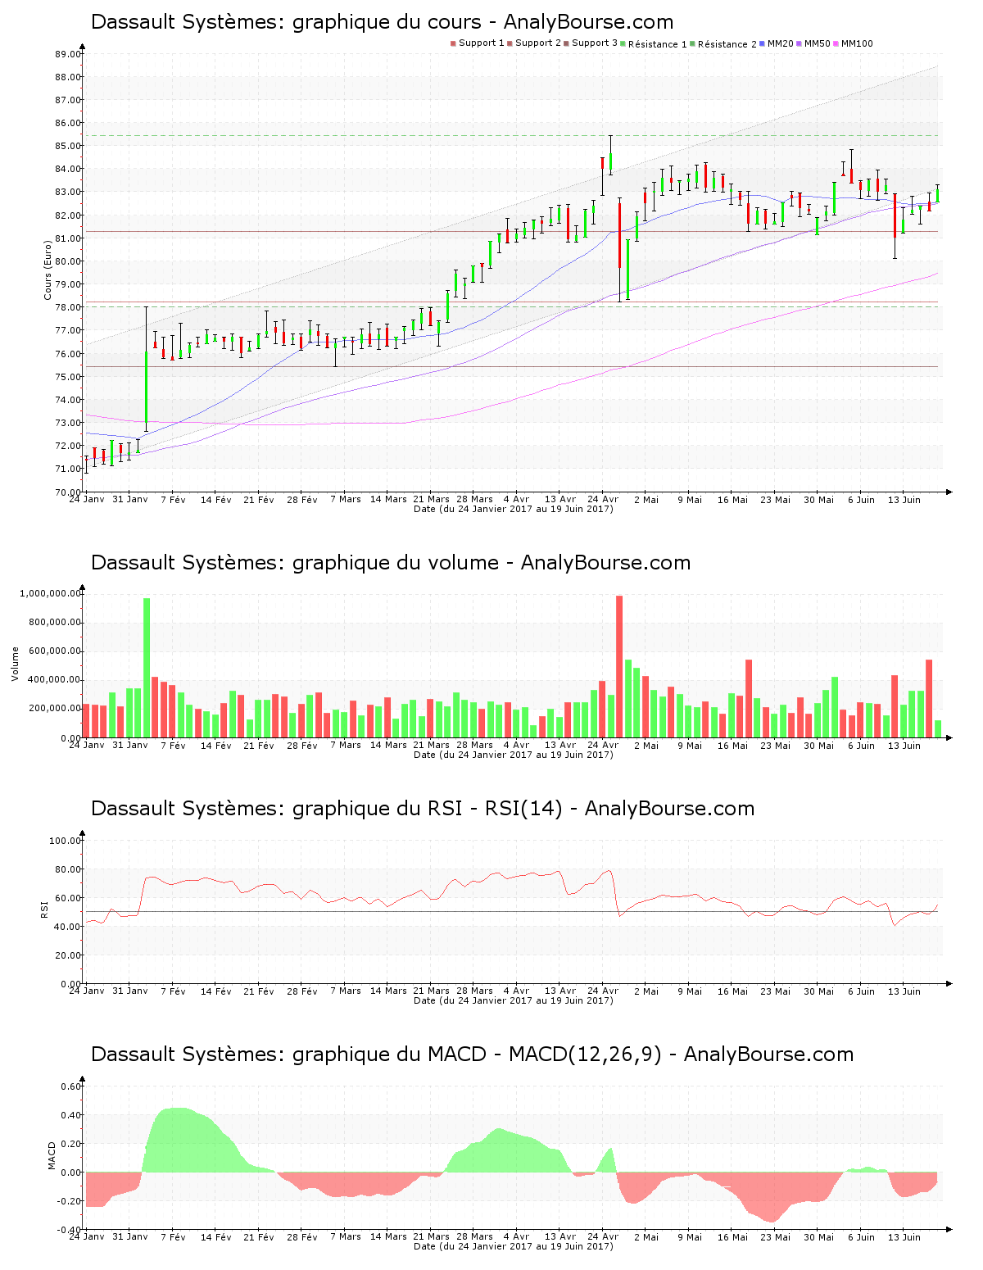Select the Support 3 legend label
The height and width of the screenshot is (1270, 983).
click(595, 43)
